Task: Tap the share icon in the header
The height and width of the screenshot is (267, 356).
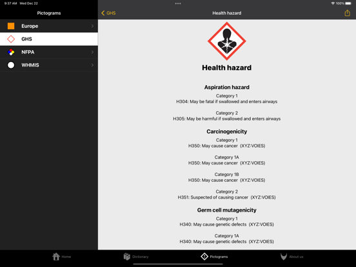Action: coord(347,13)
